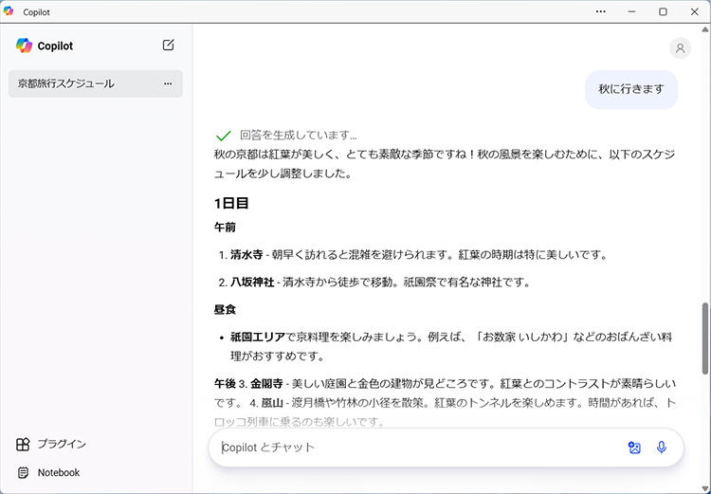Start a new chat with compose icon
The height and width of the screenshot is (494, 711).
tap(168, 45)
